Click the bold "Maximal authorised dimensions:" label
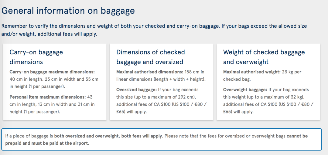 tap(150, 72)
